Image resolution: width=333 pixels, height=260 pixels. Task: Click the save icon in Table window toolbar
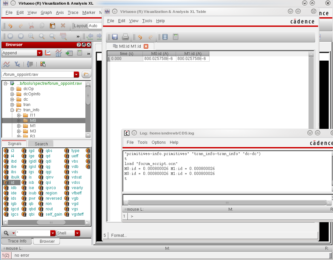115,37
